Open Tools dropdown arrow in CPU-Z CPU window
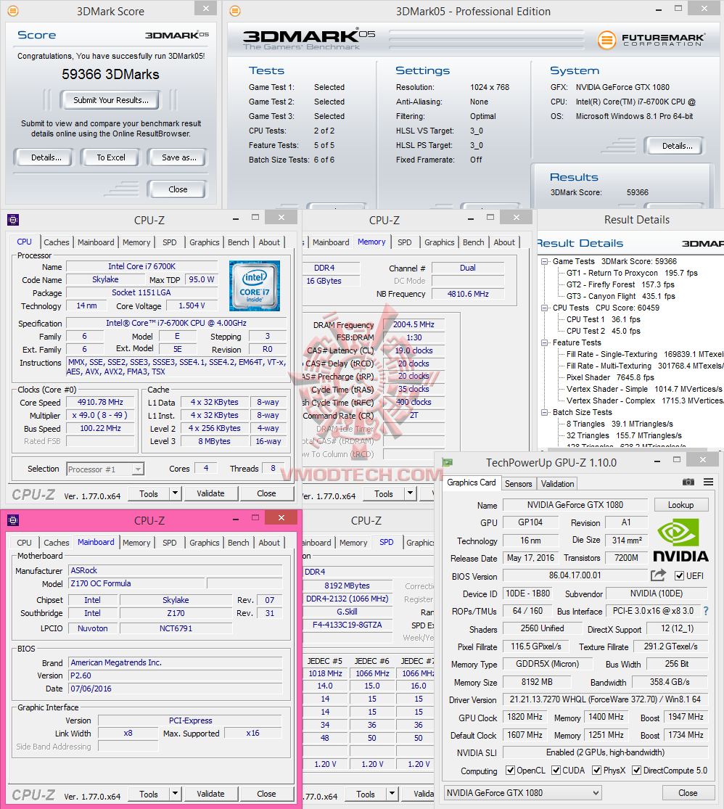Viewport: 724px width, 809px height. click(x=176, y=493)
